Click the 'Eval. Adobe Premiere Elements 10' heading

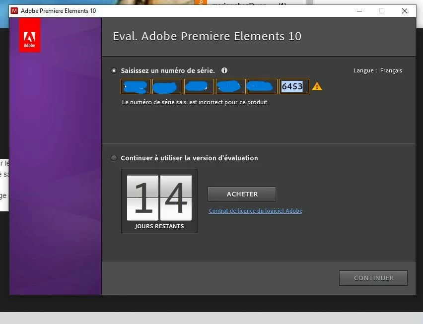click(x=207, y=36)
